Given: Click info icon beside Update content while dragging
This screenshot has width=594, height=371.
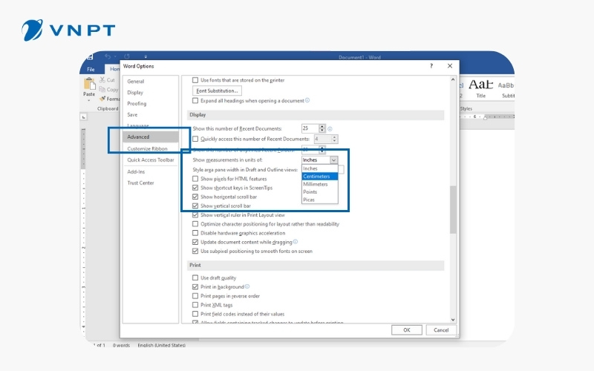Looking at the screenshot, I should [x=295, y=241].
